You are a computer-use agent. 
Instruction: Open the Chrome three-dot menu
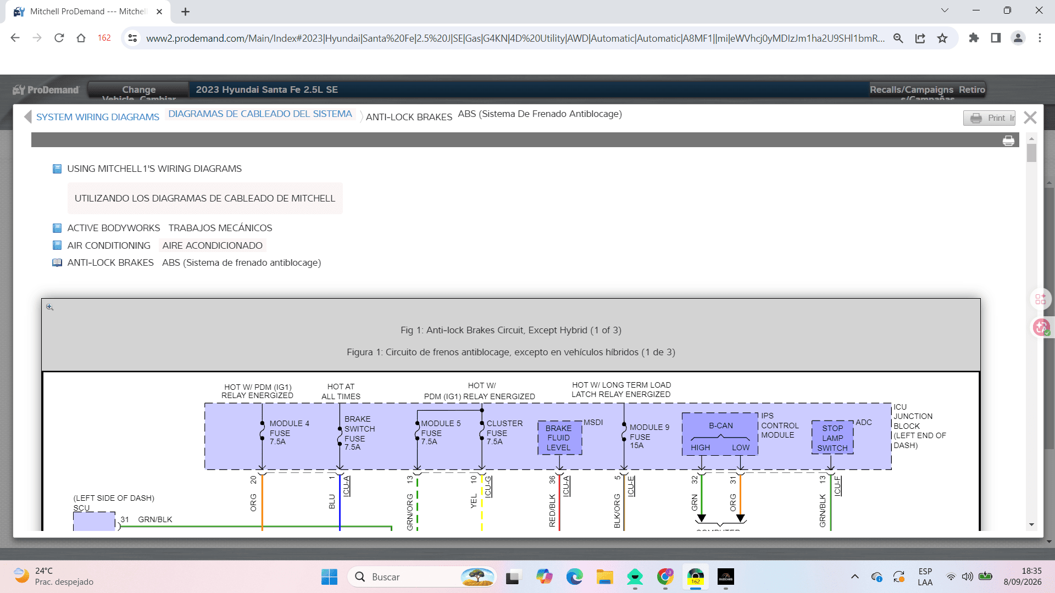[x=1040, y=38]
